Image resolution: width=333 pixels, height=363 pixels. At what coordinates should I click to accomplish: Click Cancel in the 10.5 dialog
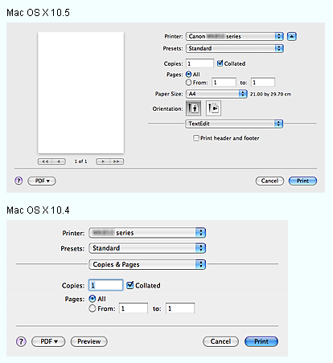click(x=269, y=181)
